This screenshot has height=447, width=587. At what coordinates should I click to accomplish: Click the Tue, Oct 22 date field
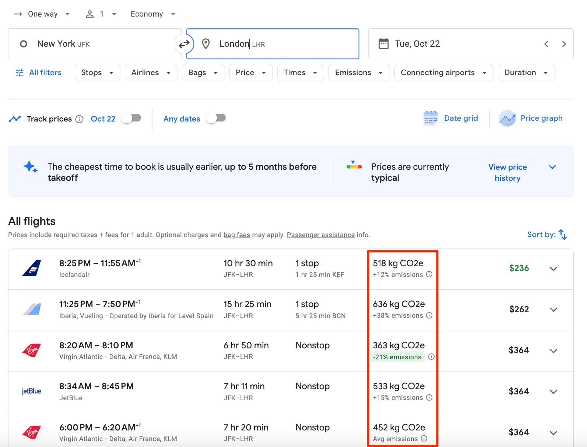[x=471, y=44]
